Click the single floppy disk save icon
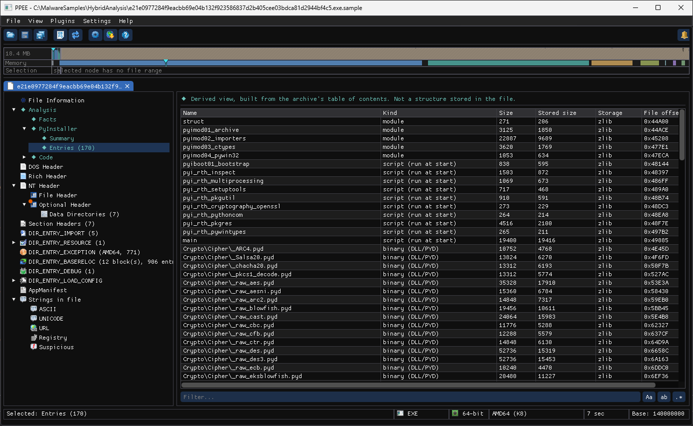This screenshot has width=693, height=426. [25, 35]
